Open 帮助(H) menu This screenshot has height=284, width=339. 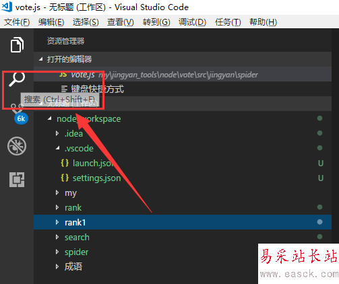263,22
